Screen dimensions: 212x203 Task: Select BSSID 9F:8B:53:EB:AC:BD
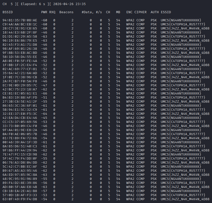[x=20, y=53]
